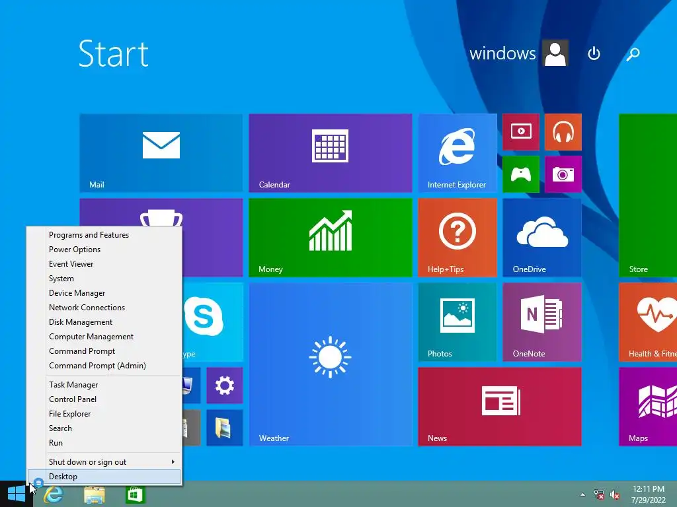The width and height of the screenshot is (677, 507).
Task: Select Desktop menu entry
Action: (104, 477)
